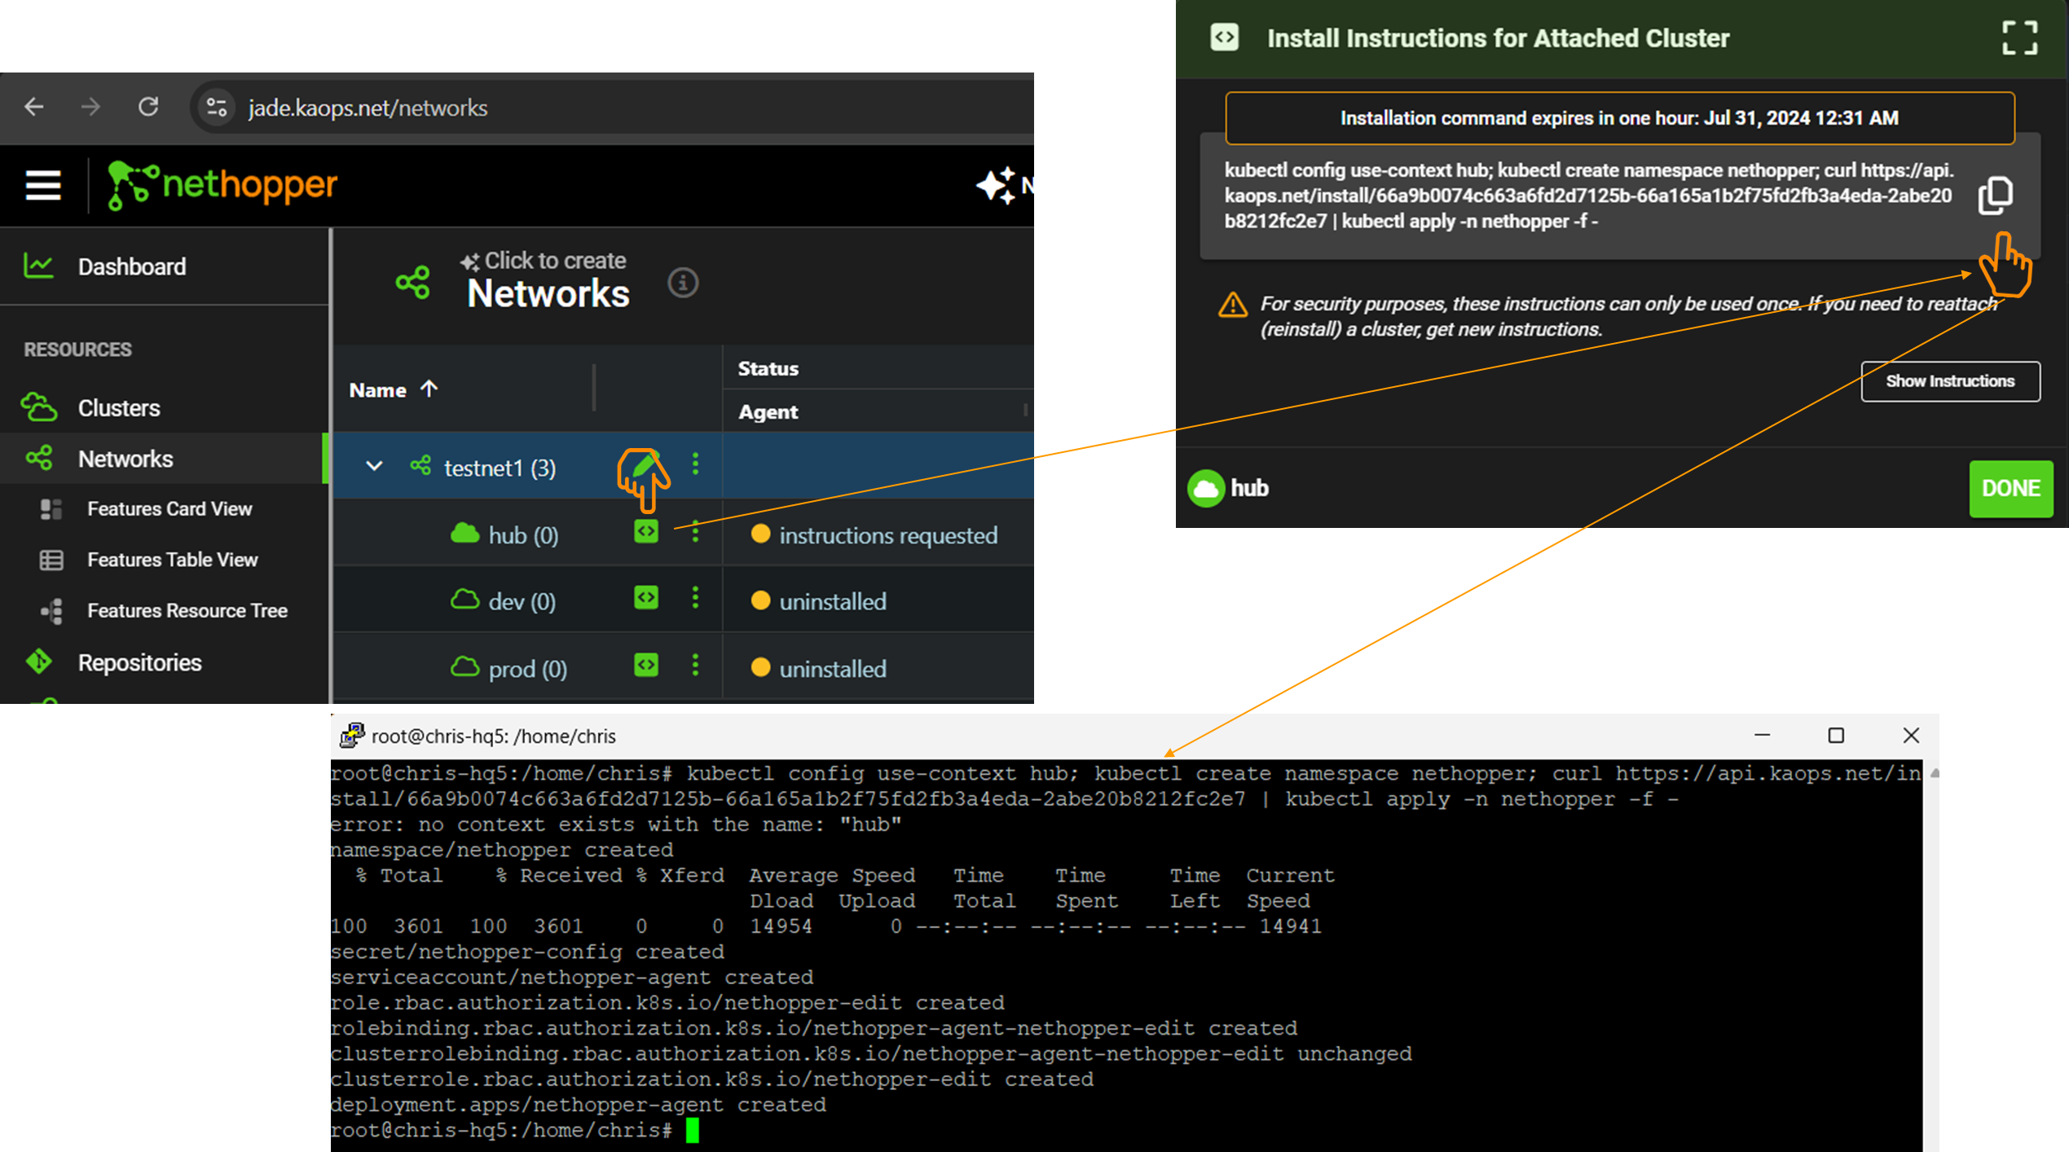Collapse the testnet1 network row

pos(374,467)
